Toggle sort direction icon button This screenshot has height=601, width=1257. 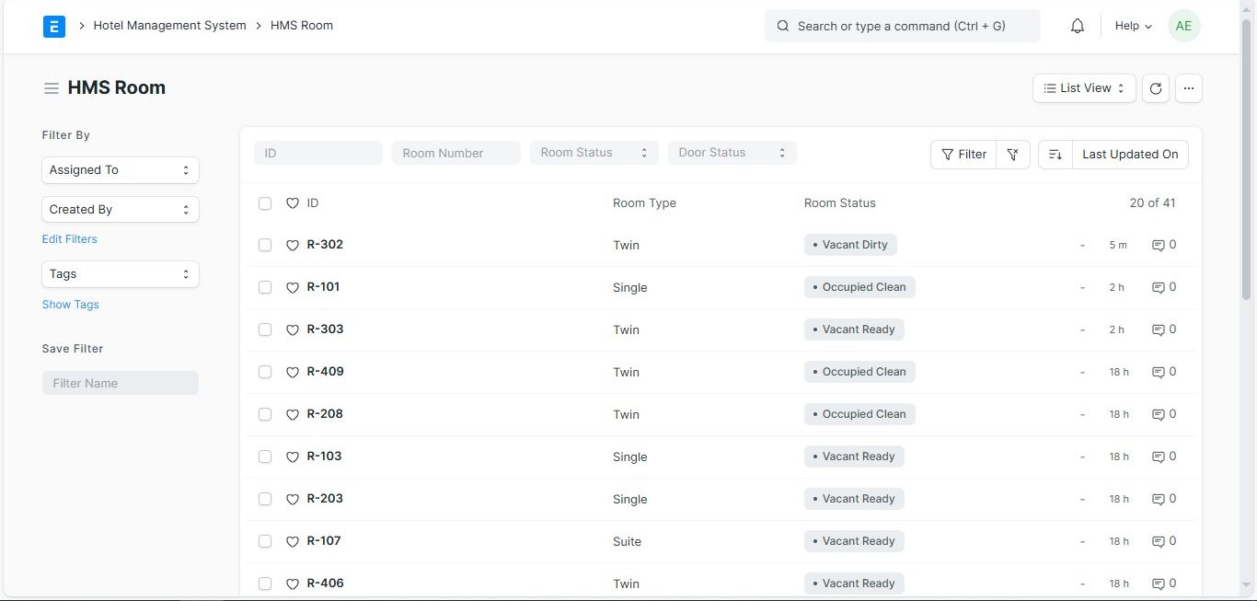(1055, 155)
